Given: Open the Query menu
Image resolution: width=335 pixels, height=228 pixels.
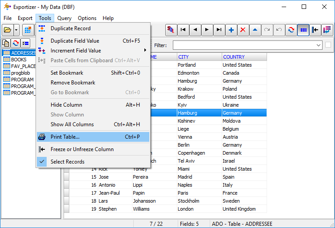Looking at the screenshot, I should click(64, 18).
